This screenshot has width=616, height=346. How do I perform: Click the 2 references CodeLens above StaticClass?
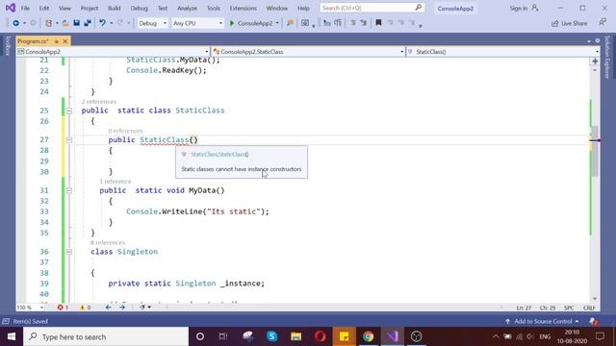pos(99,102)
